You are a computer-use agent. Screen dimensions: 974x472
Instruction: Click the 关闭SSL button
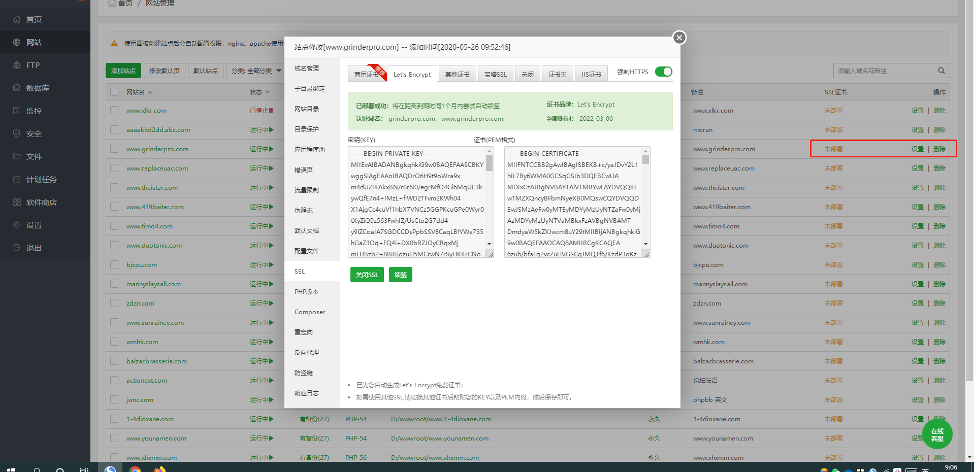[367, 275]
